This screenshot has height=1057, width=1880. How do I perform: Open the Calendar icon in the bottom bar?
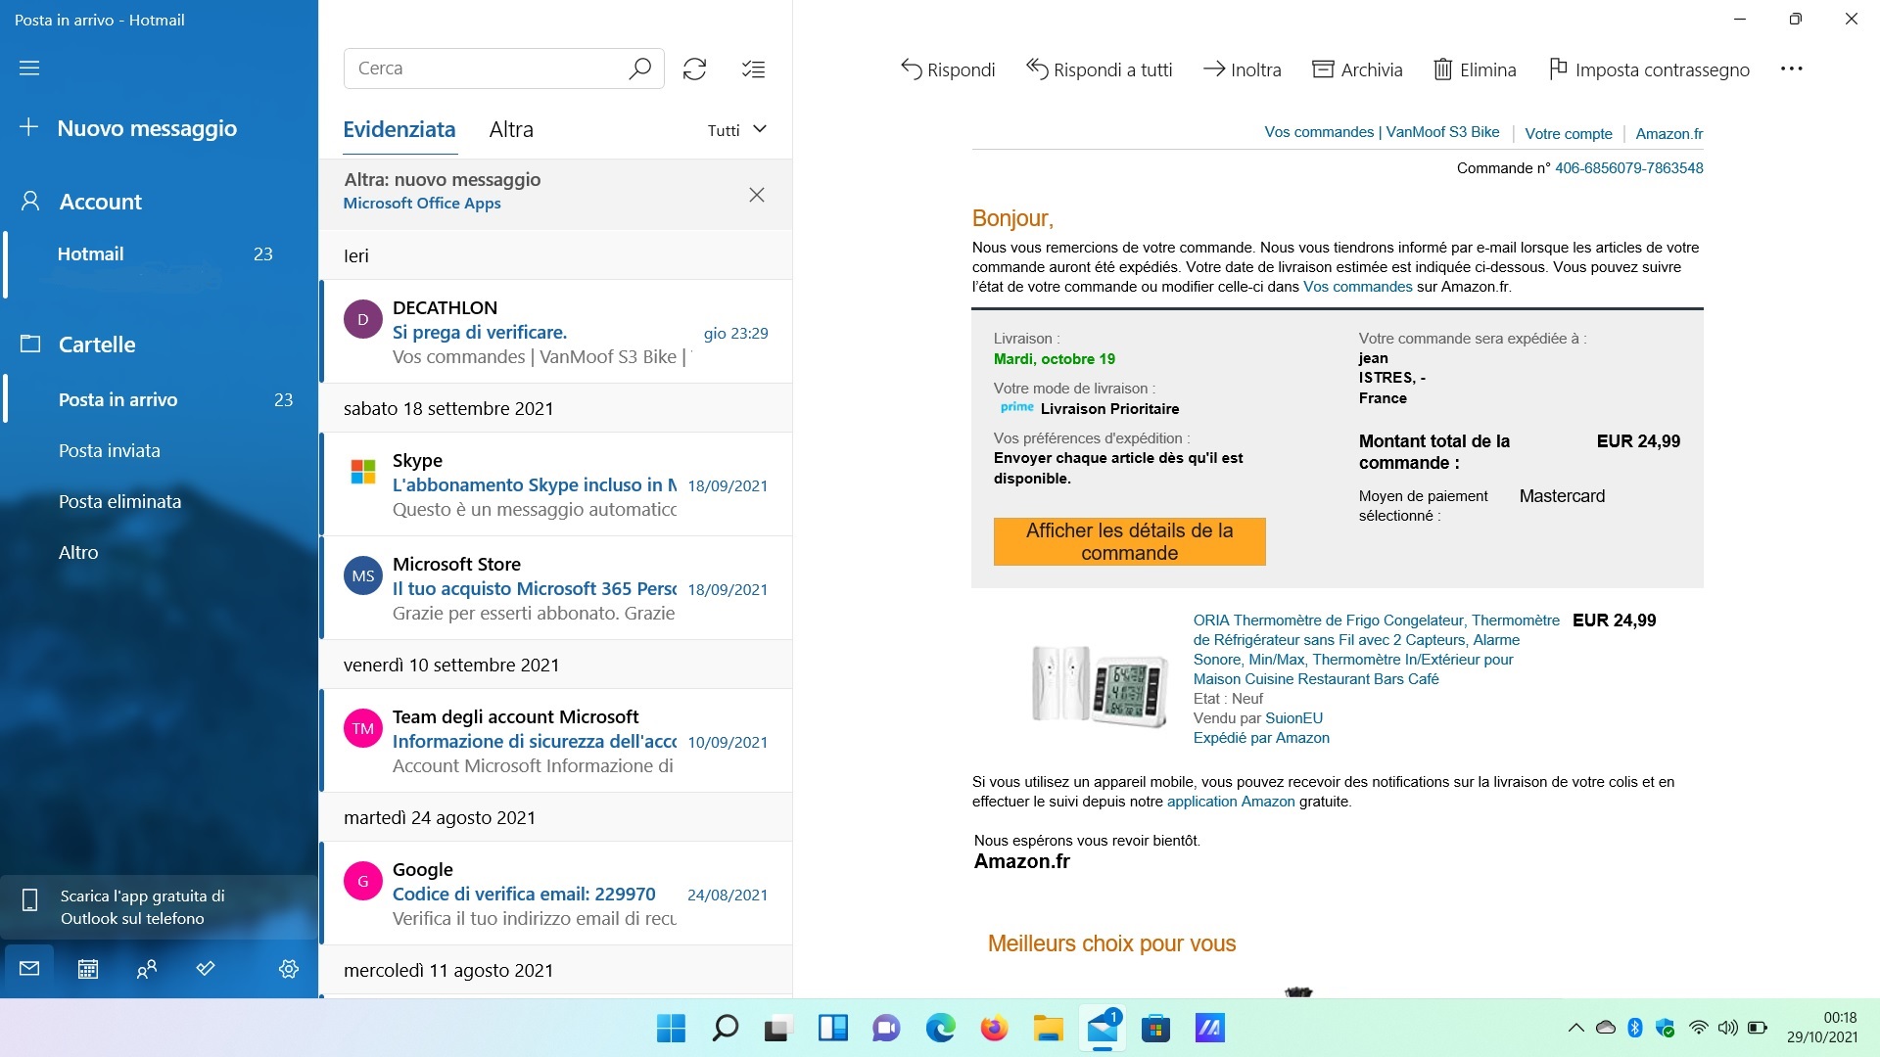pos(88,969)
